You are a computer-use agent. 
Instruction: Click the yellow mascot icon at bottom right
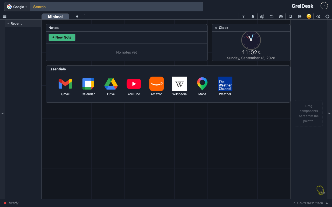pyautogui.click(x=321, y=190)
